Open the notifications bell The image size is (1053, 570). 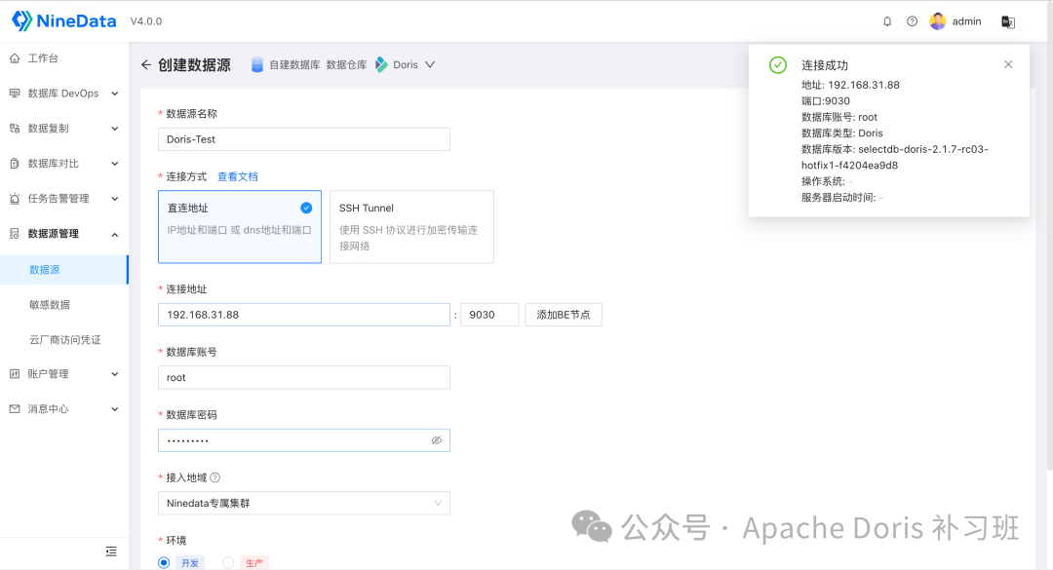[x=887, y=21]
